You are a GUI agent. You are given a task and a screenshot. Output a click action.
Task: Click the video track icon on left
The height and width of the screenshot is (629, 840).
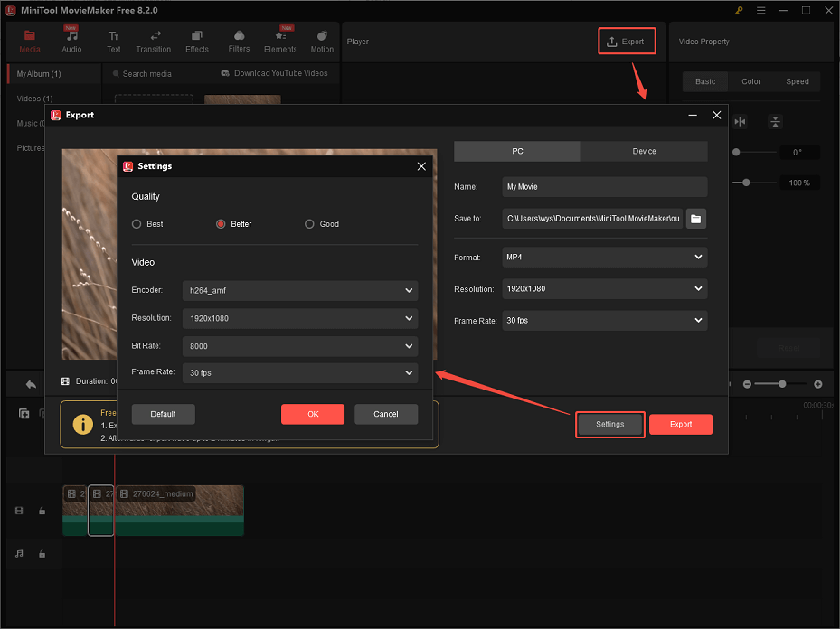(x=19, y=511)
